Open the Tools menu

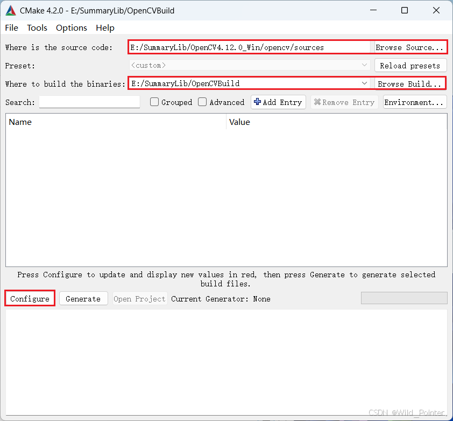pyautogui.click(x=37, y=28)
